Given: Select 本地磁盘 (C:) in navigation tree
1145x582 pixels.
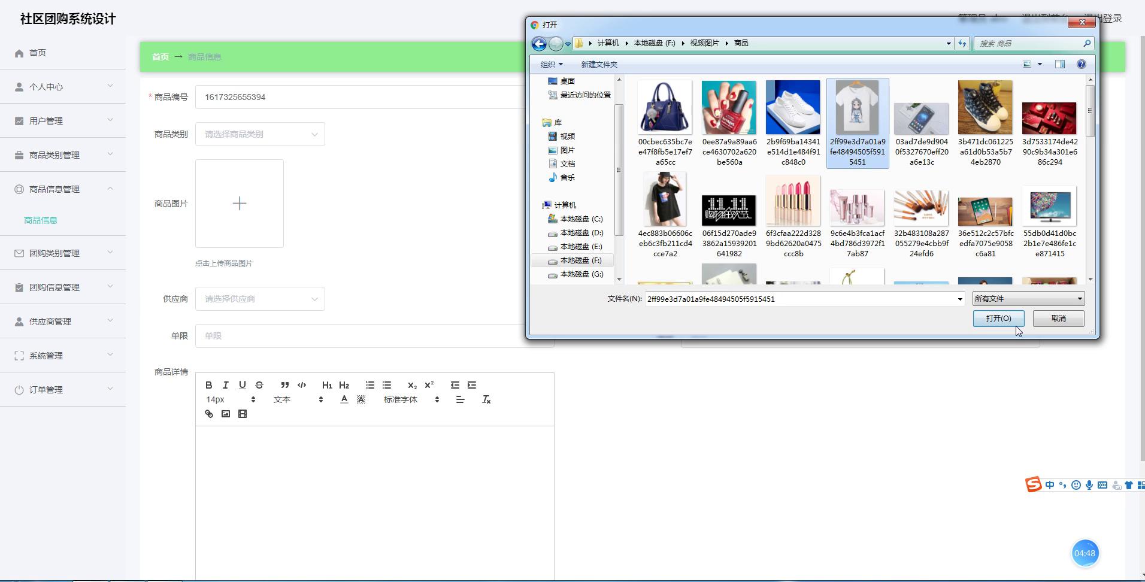Looking at the screenshot, I should (581, 219).
